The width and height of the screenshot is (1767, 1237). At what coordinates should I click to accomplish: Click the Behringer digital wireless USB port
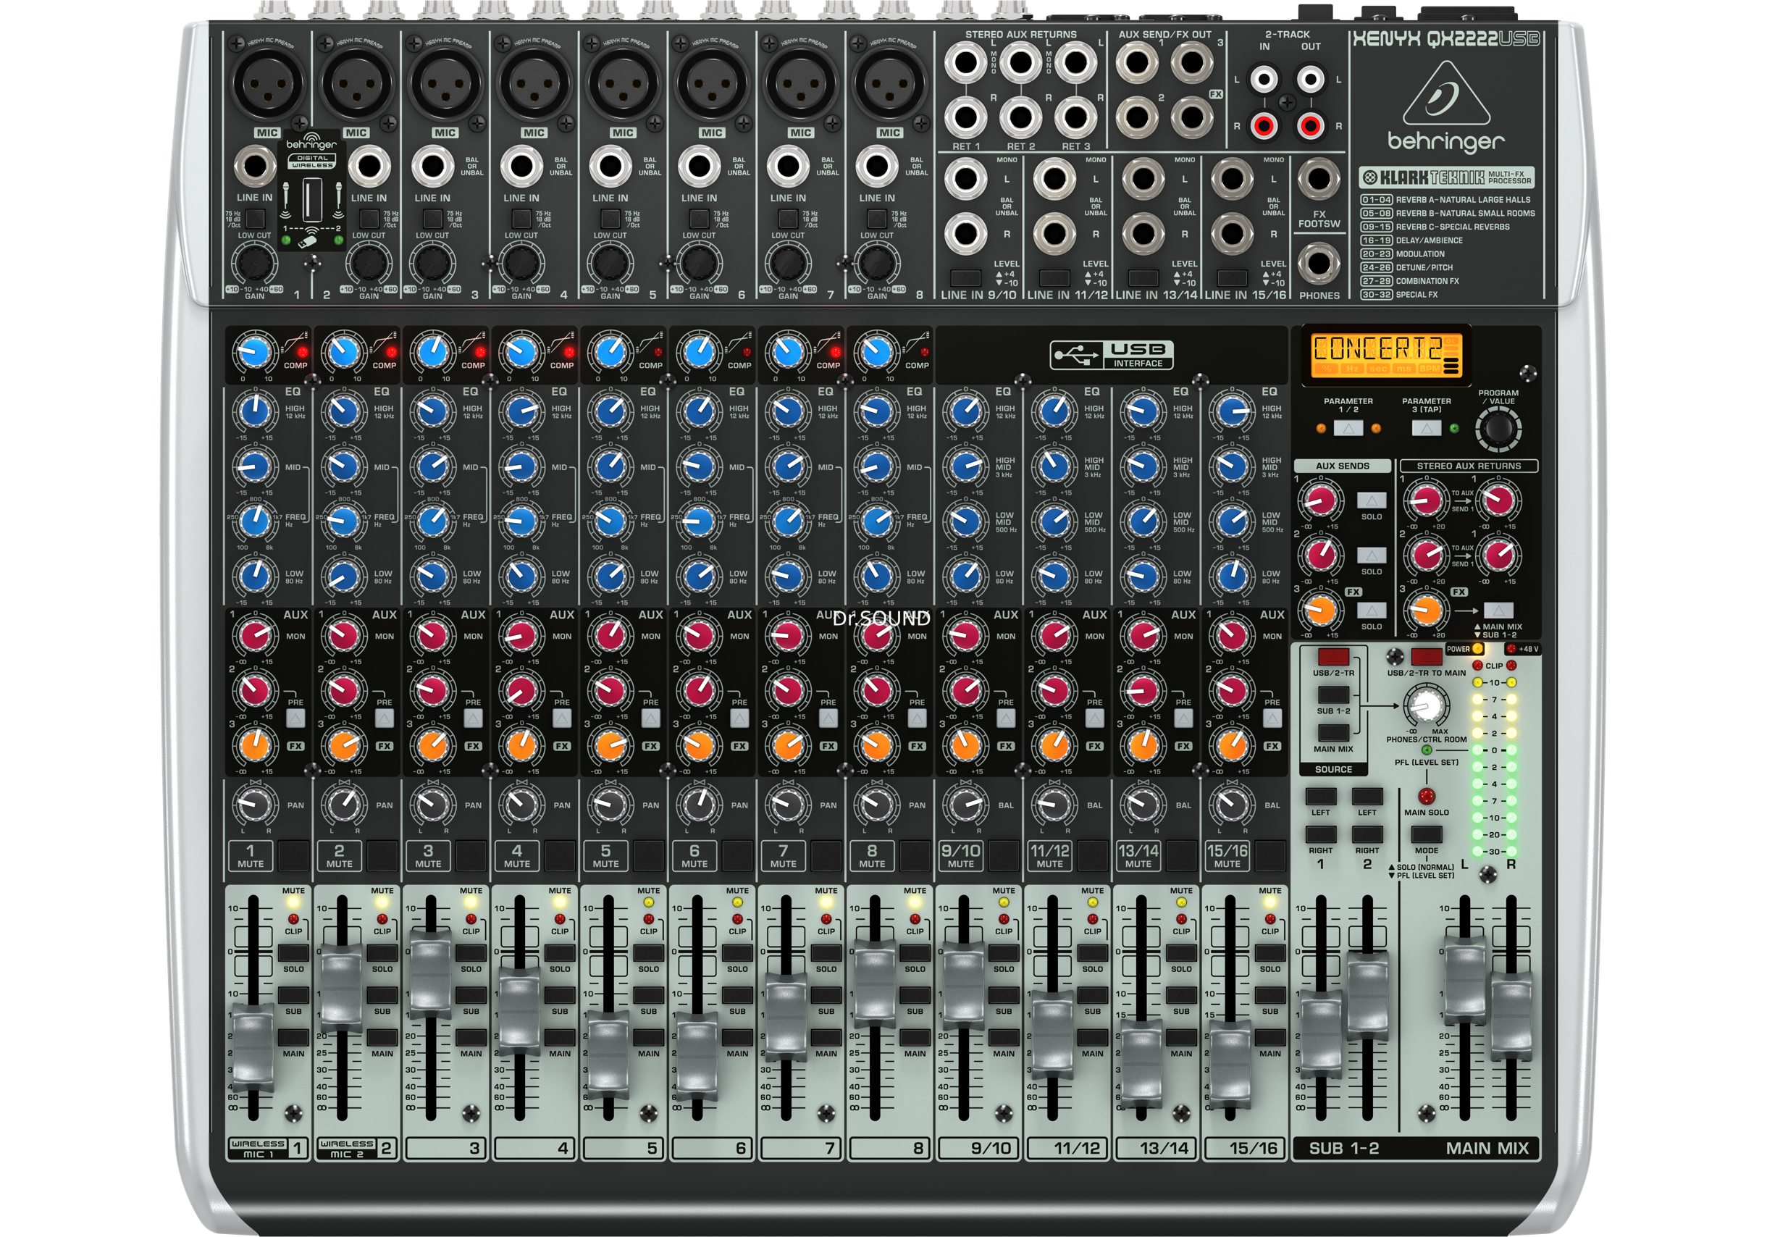tap(311, 200)
